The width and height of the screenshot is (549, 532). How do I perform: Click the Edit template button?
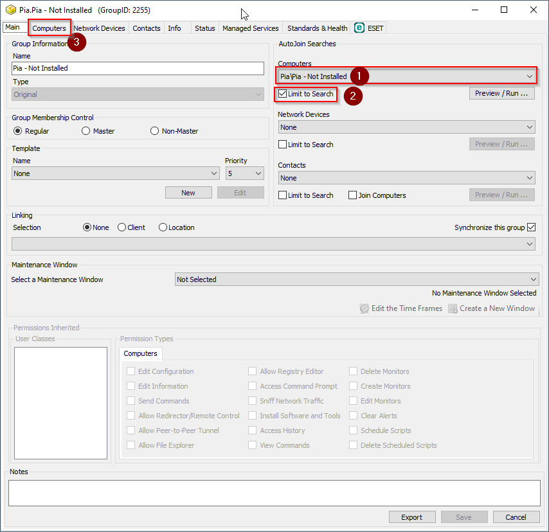click(x=240, y=193)
